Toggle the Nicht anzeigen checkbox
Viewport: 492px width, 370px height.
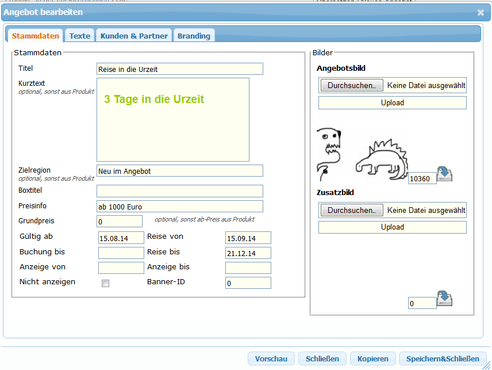tap(105, 283)
